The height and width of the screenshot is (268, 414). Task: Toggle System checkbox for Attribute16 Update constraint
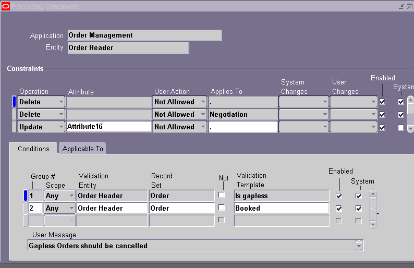pos(401,128)
